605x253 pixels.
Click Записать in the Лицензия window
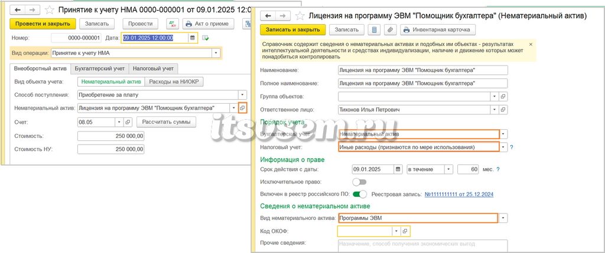coord(347,29)
